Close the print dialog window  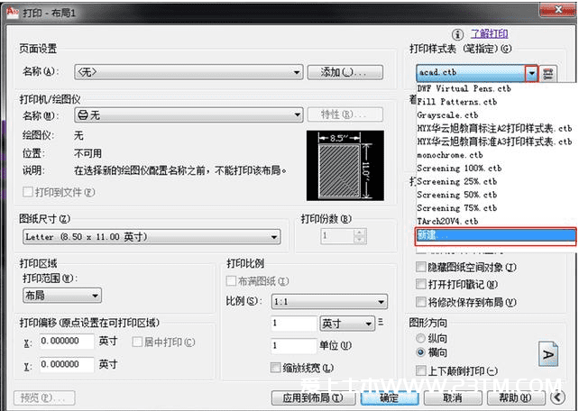pyautogui.click(x=557, y=10)
